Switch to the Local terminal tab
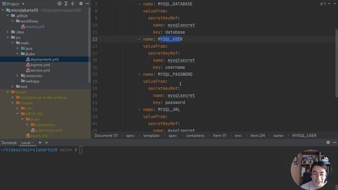Image resolution: width=338 pixels, height=190 pixels. pyautogui.click(x=26, y=142)
